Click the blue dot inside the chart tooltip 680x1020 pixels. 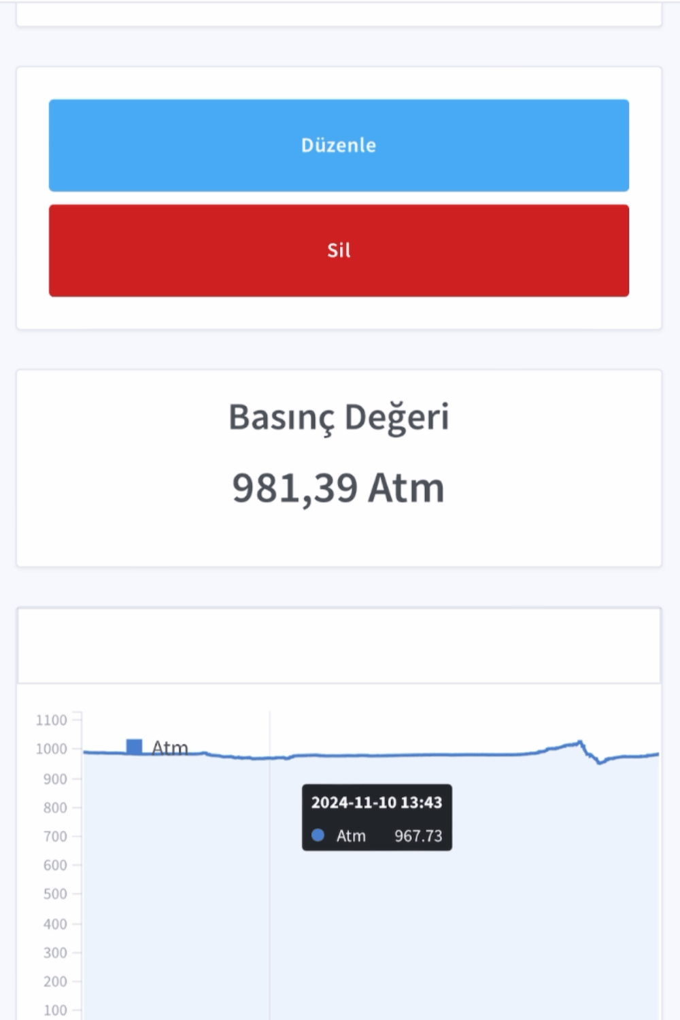tap(317, 836)
